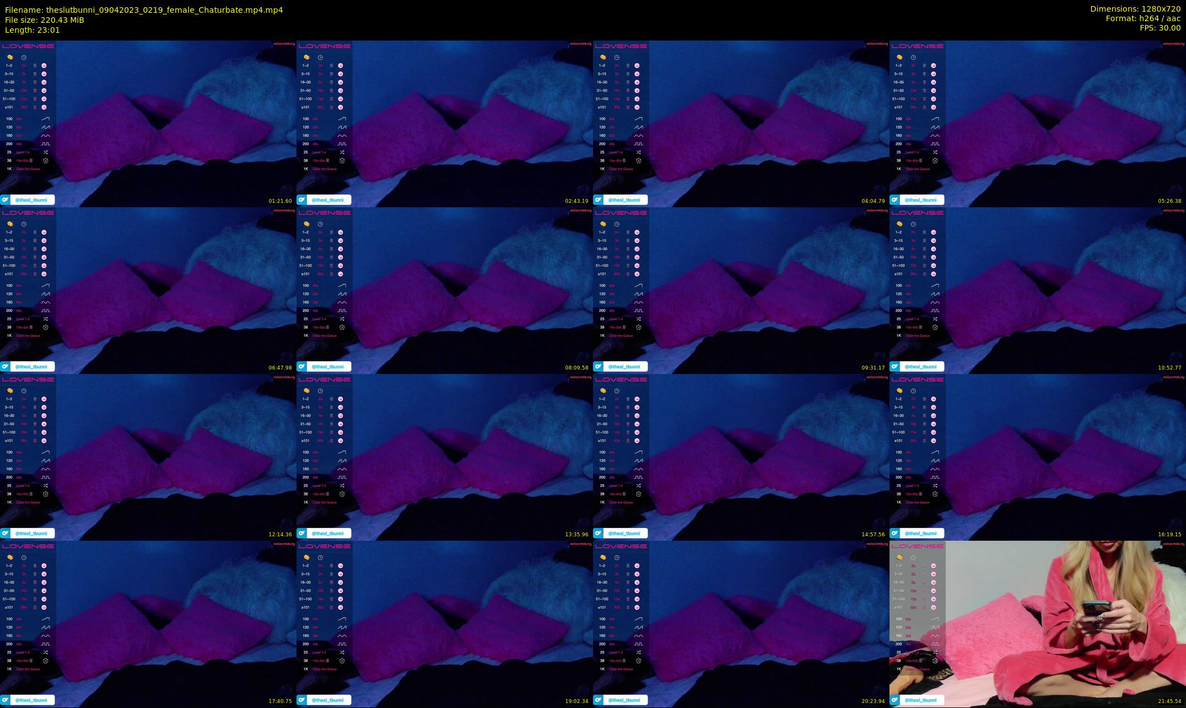Click the thumbnail stamped 09:31.17
Image resolution: width=1186 pixels, height=708 pixels.
[x=741, y=290]
